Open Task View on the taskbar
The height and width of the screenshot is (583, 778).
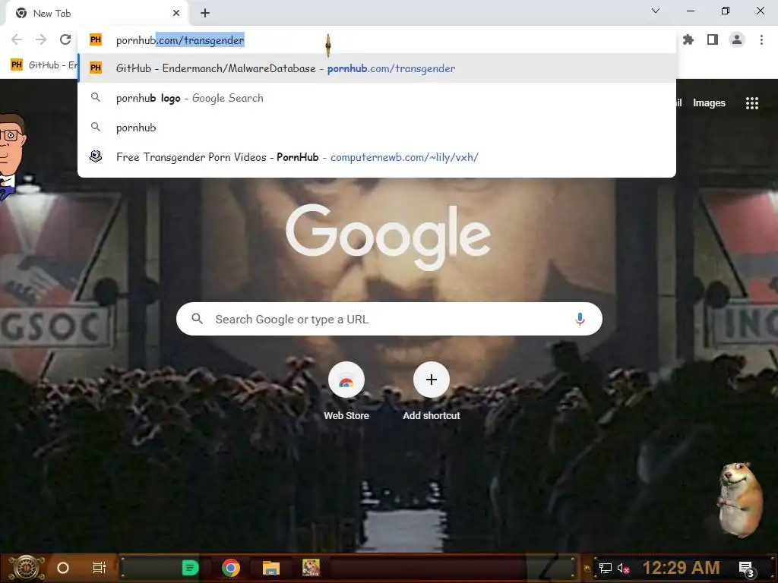pos(100,568)
